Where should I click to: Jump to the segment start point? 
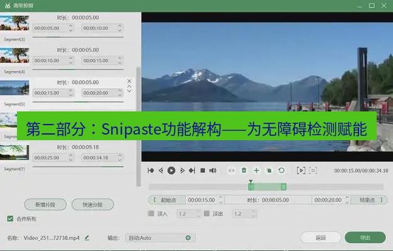(151, 170)
